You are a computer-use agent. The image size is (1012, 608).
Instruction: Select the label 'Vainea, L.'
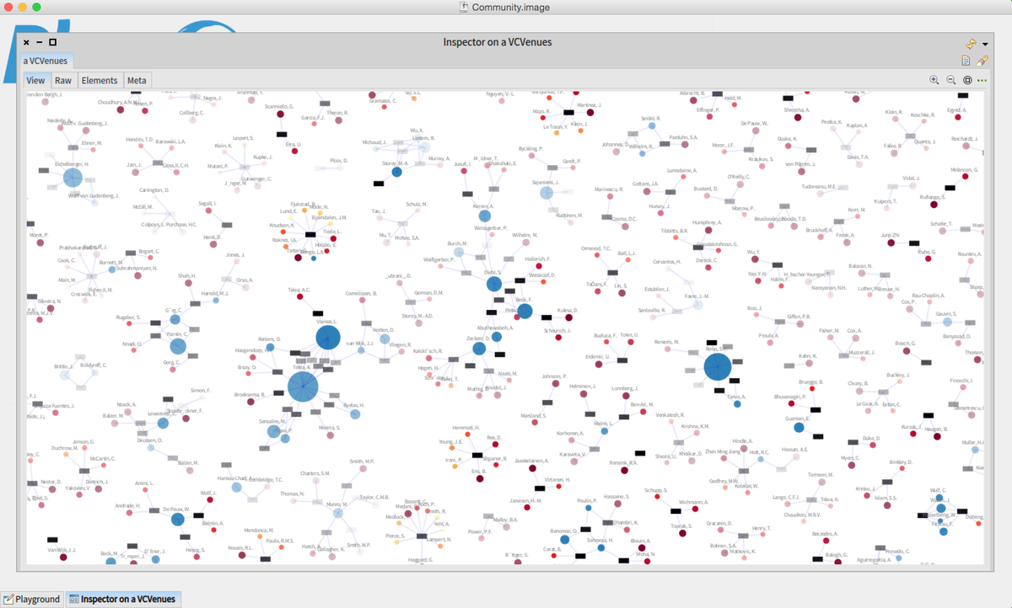tap(326, 323)
